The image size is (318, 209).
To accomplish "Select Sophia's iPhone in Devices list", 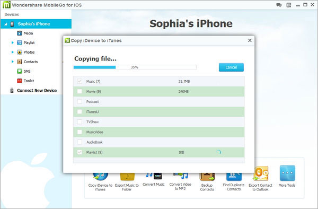I will tap(36, 24).
